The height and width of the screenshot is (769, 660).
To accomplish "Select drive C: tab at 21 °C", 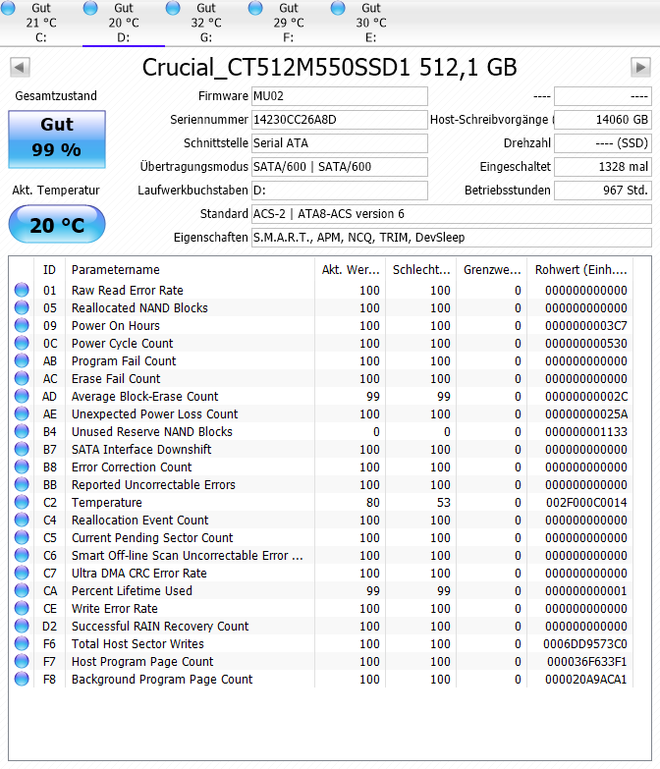I will pyautogui.click(x=41, y=23).
